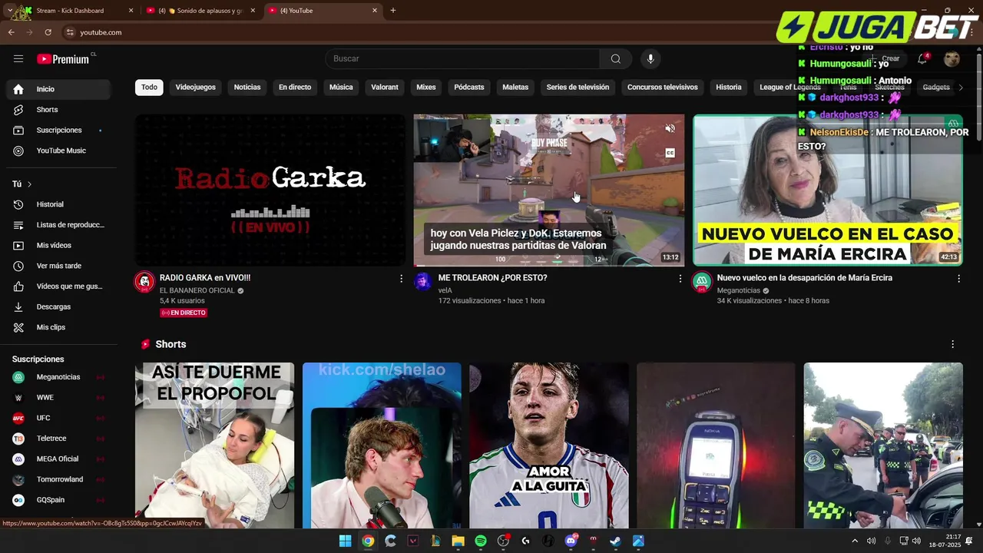Open Steam from the taskbar
Screen dimensions: 983x553
click(x=615, y=541)
